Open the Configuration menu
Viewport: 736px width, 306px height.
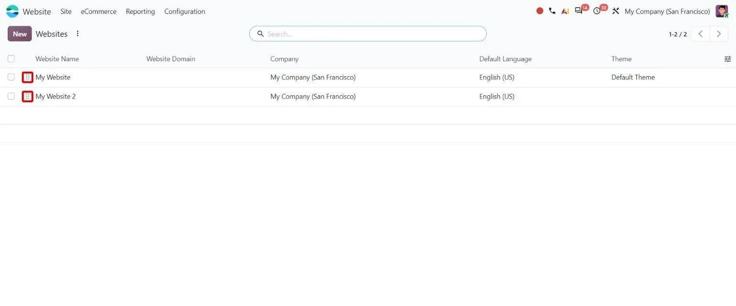coord(184,11)
